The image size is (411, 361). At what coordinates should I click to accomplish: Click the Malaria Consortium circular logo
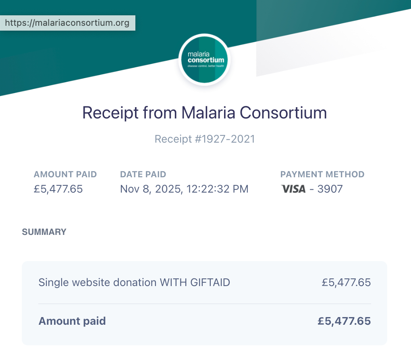(x=205, y=60)
